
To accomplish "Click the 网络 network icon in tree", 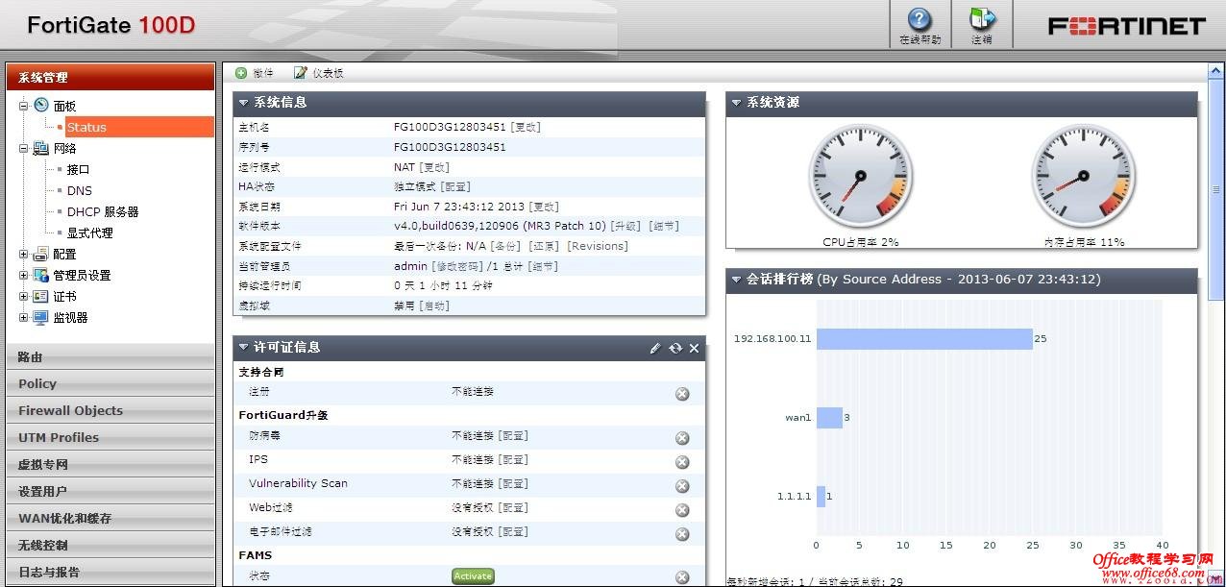I will 41,148.
